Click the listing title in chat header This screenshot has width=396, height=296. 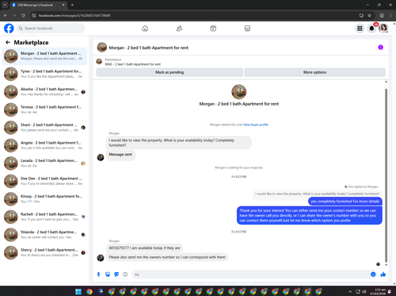149,48
